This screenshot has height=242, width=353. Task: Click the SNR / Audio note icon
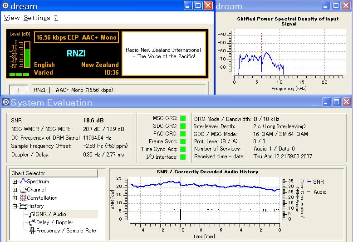pyautogui.click(x=32, y=214)
